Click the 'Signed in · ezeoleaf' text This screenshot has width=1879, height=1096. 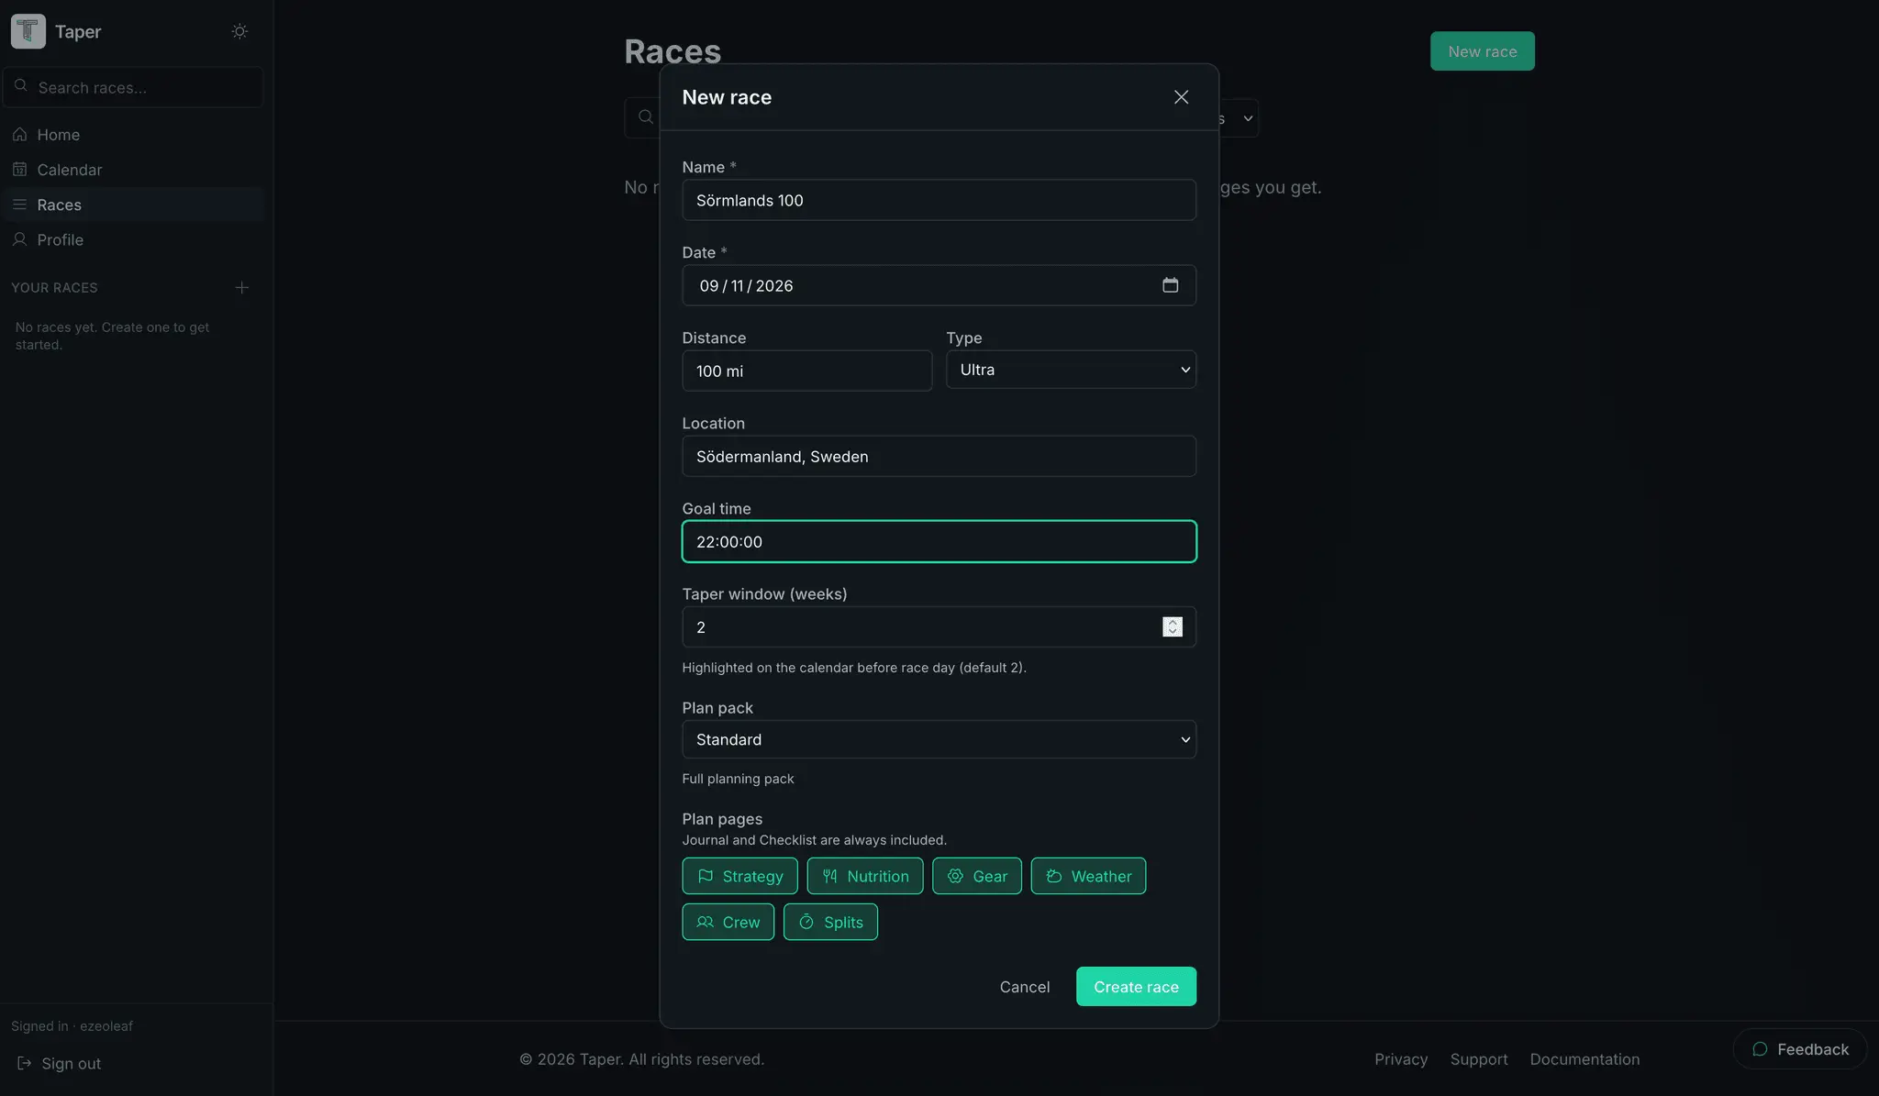[x=72, y=1026]
